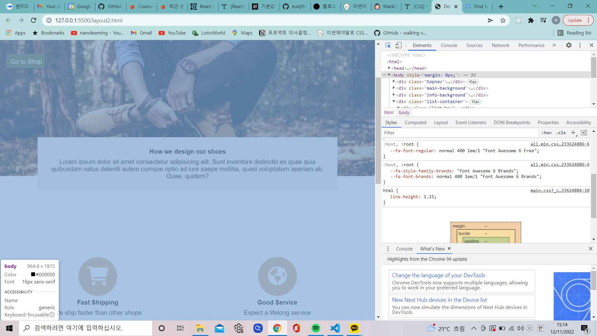Viewport: 597px width, 336px height.
Task: Toggle flex badge on list-container div
Action: [x=475, y=102]
